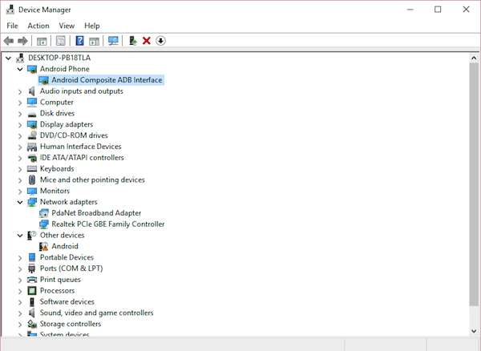Open the Action menu
The image size is (481, 351).
coord(38,26)
